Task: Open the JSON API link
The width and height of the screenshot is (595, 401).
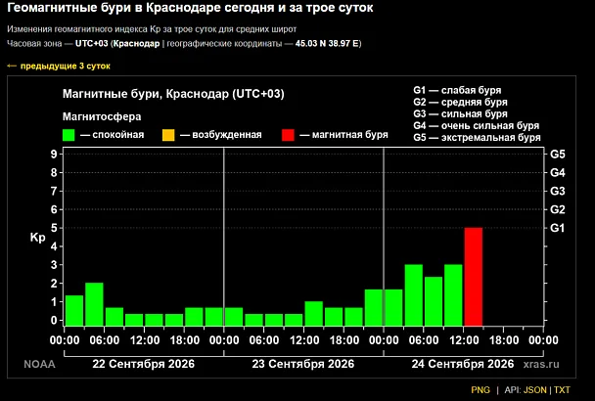Action: click(x=535, y=390)
